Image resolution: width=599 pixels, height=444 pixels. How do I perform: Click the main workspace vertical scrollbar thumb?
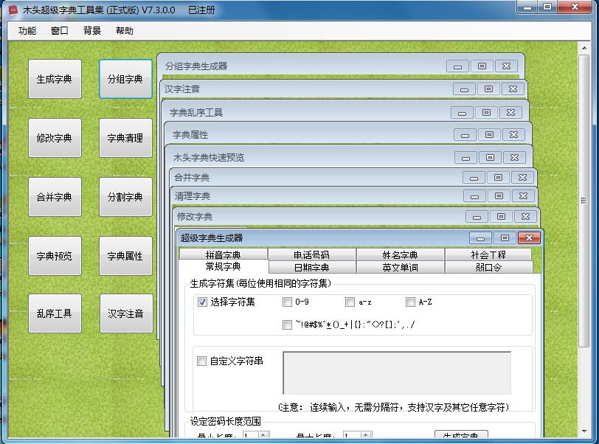click(x=584, y=201)
